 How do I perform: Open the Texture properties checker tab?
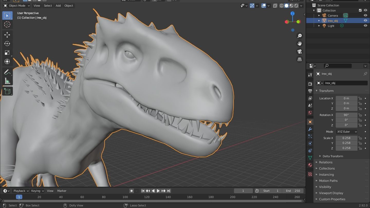(x=310, y=174)
